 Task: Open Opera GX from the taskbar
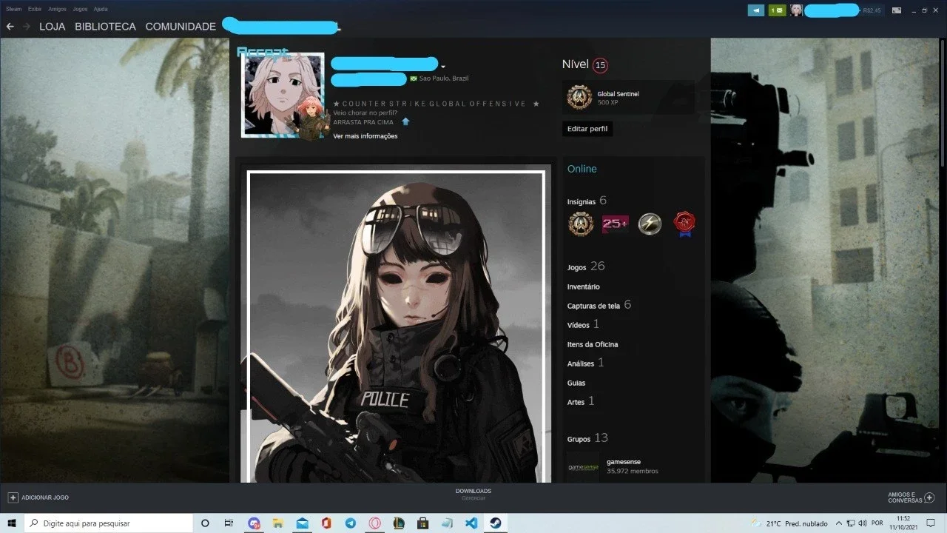(375, 523)
